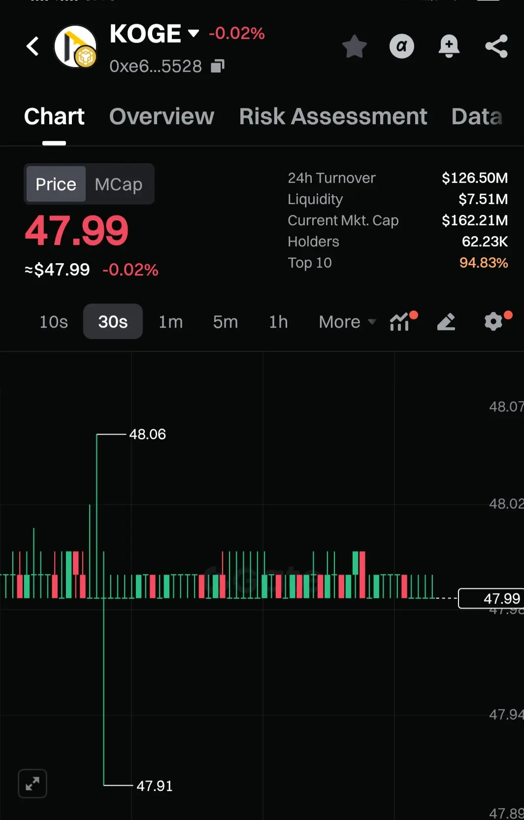Tap the 47.91 low price marker

[x=155, y=786]
